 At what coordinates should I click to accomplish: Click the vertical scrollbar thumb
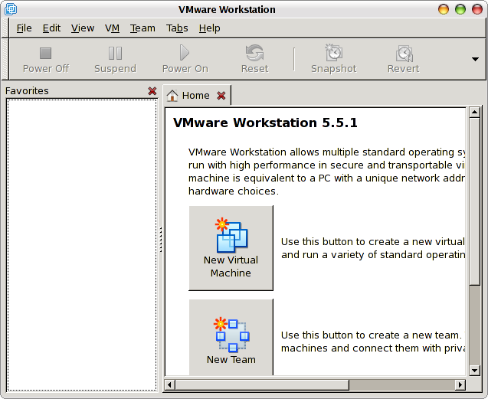pos(475,201)
